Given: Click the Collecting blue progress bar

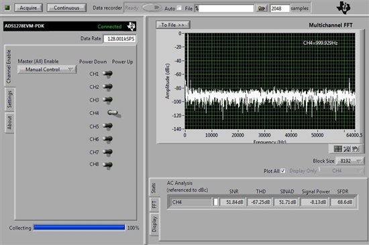Looking at the screenshot, I should (x=79, y=228).
